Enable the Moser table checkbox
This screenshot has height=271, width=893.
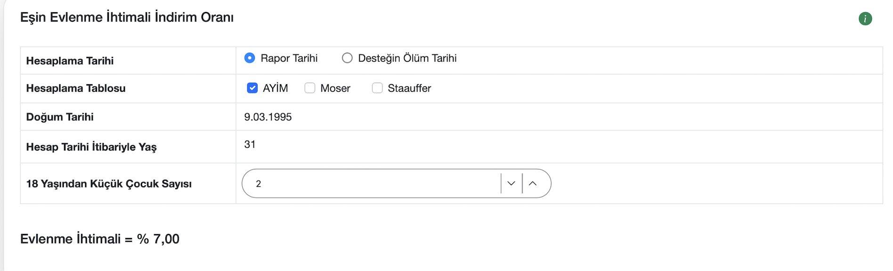(x=310, y=88)
